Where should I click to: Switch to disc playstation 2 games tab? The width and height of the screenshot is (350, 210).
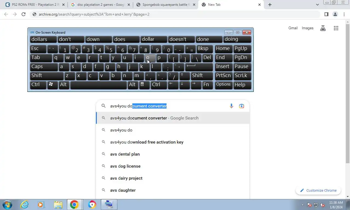tap(100, 5)
